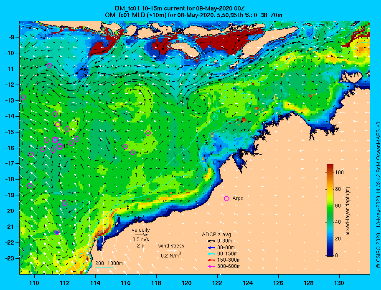Click the '100' color bar tick value
The height and width of the screenshot is (290, 381).
[x=340, y=172]
